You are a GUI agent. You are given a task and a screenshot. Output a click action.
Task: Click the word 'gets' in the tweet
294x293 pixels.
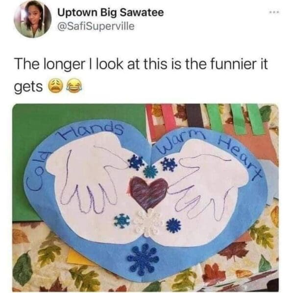click(x=28, y=87)
